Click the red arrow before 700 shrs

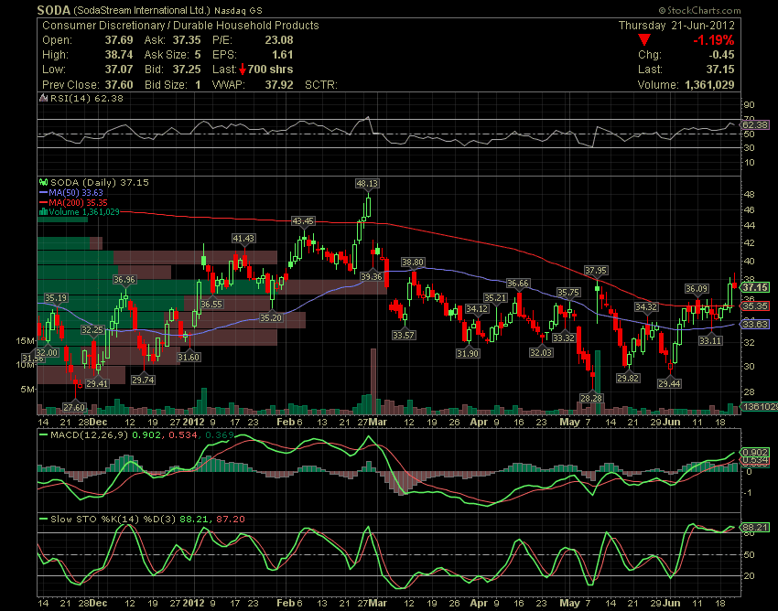point(243,70)
